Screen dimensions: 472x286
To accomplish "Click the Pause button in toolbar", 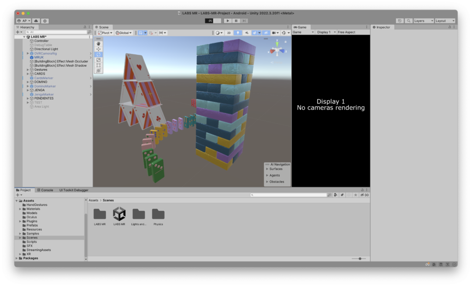I will click(236, 21).
